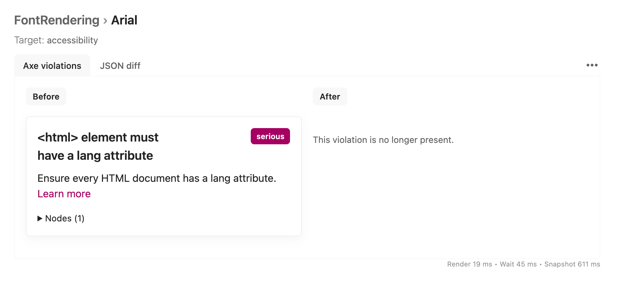620x292 pixels.
Task: Open the three-dot overflow menu
Action: 592,65
